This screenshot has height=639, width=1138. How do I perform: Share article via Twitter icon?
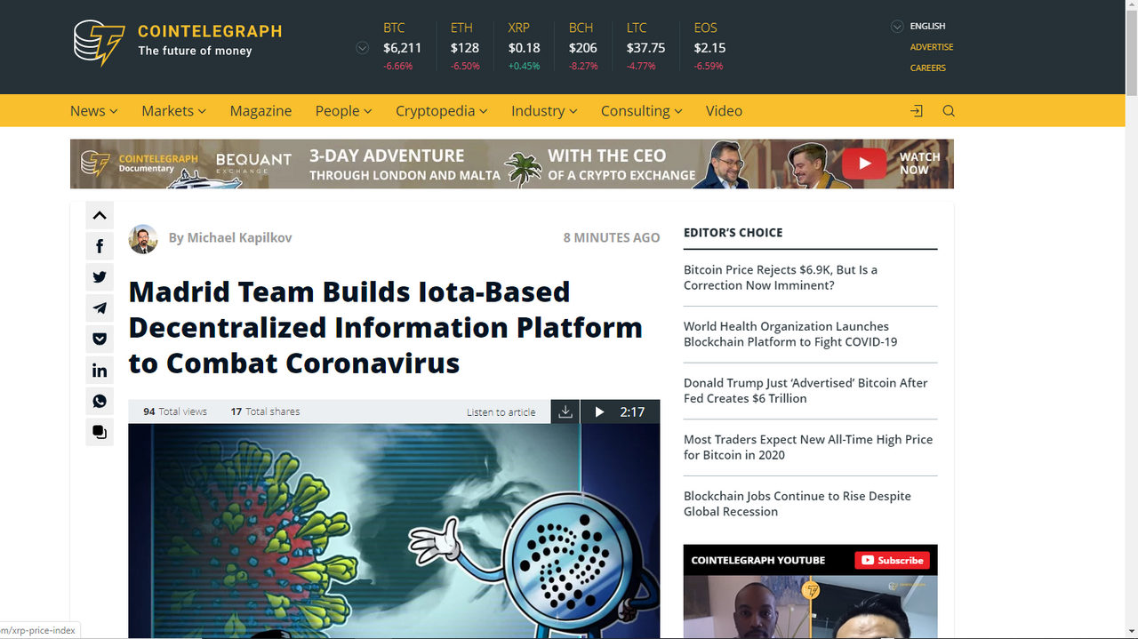(100, 277)
